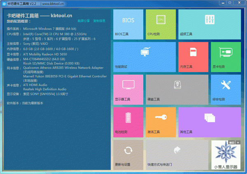Click the 复制信息 copy info link
The height and width of the screenshot is (174, 247).
[99, 21]
